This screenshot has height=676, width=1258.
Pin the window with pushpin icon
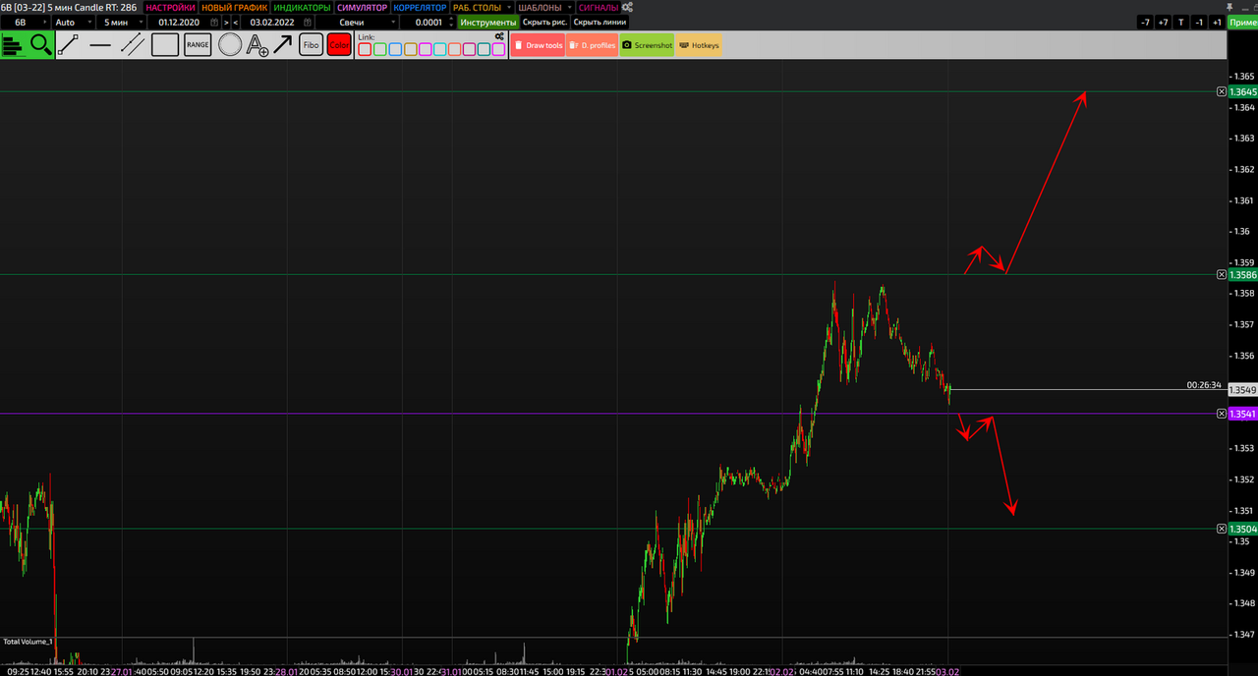1229,7
